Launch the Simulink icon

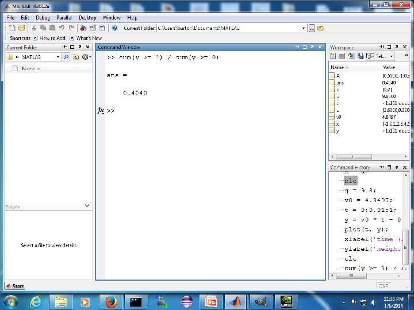coord(83,28)
